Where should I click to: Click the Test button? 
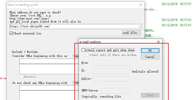[x=150, y=95]
